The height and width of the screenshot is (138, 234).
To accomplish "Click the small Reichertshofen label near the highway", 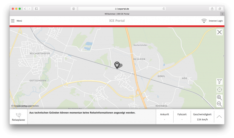I will (140, 45).
